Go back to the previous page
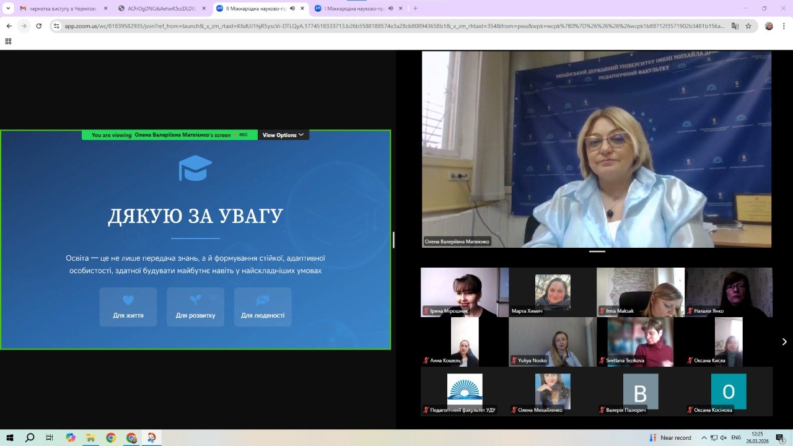793x446 pixels. click(9, 26)
